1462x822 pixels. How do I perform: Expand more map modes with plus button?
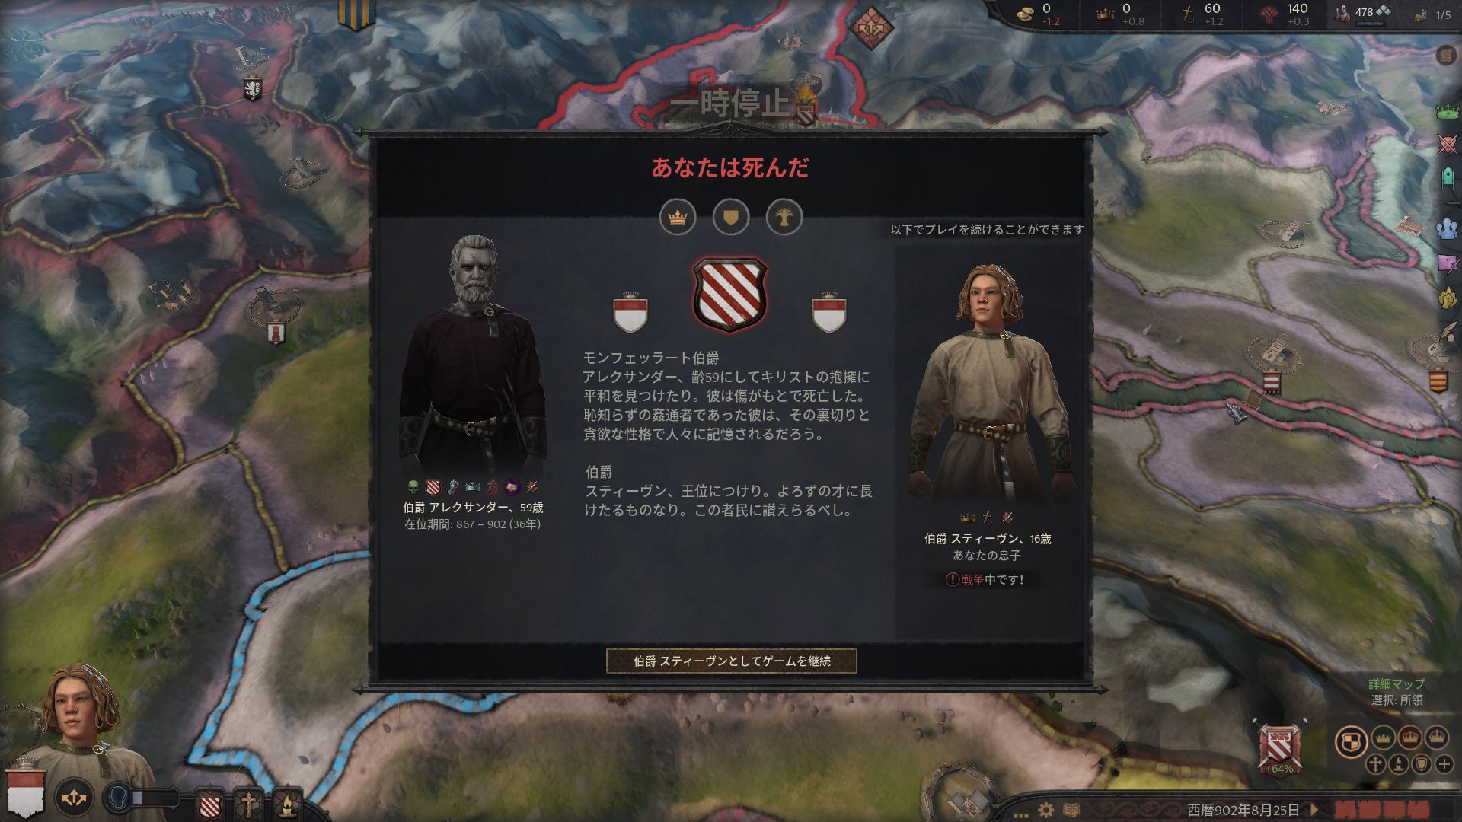tap(1444, 764)
